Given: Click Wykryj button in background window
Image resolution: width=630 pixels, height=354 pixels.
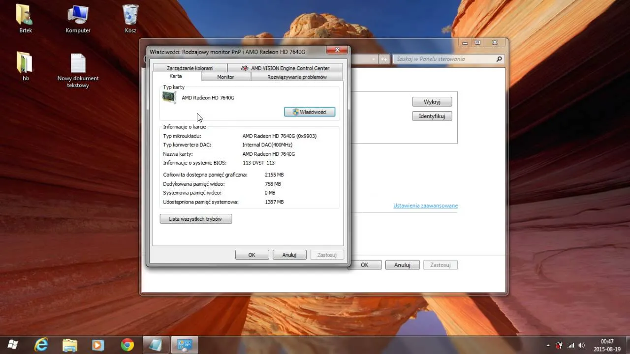Looking at the screenshot, I should (x=432, y=102).
